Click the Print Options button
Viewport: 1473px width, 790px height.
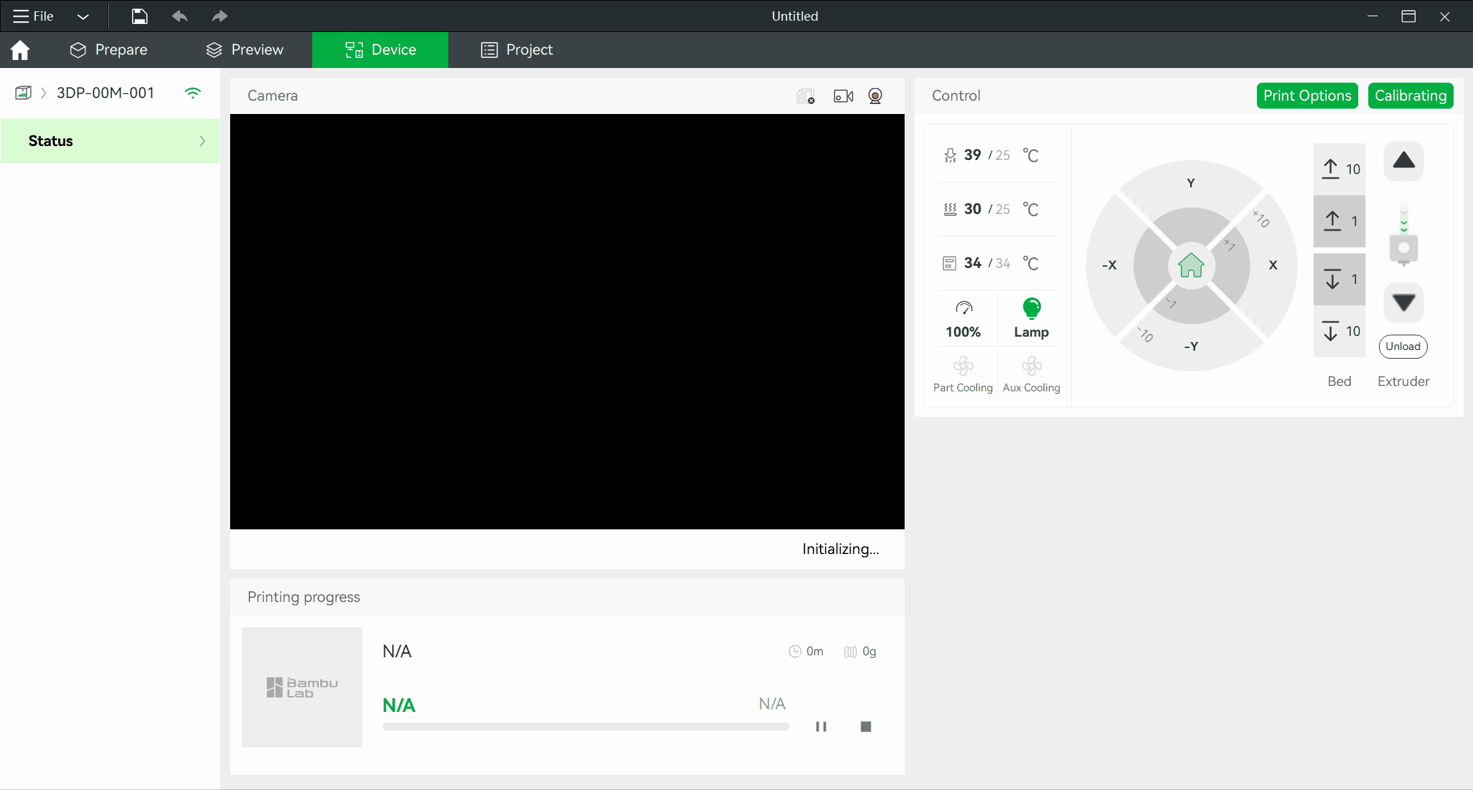(1308, 95)
